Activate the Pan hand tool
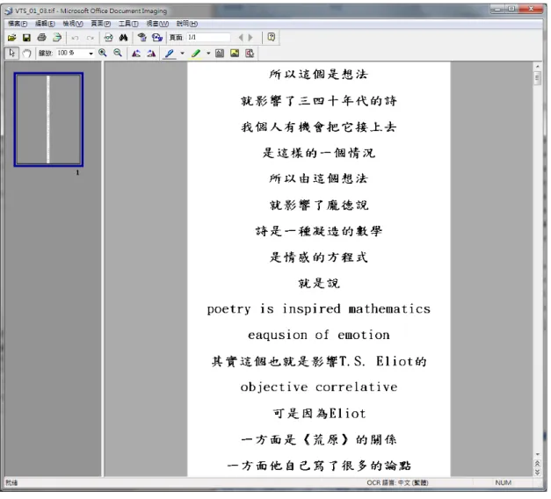Image resolution: width=551 pixels, height=499 pixels. pos(26,54)
